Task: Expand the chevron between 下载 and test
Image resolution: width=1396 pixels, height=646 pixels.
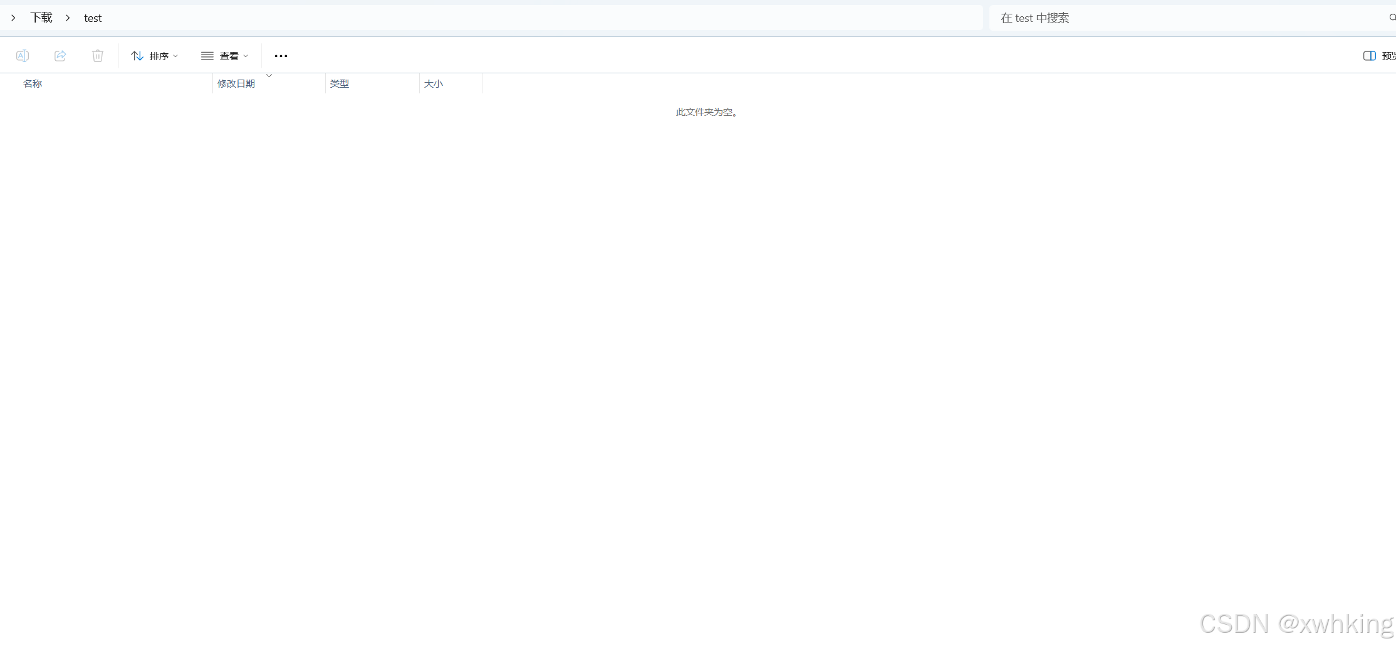Action: click(x=68, y=18)
